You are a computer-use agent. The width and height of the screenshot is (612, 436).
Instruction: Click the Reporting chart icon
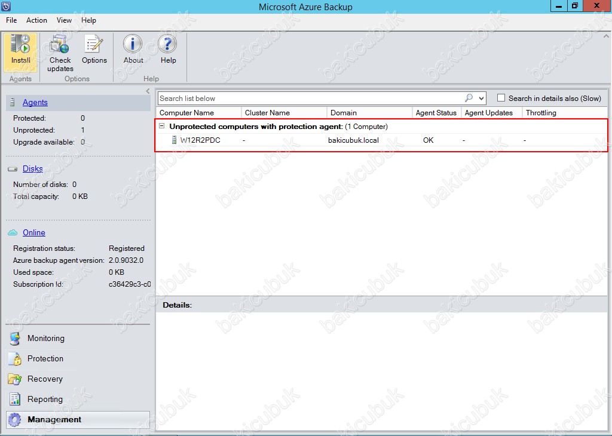pos(15,399)
